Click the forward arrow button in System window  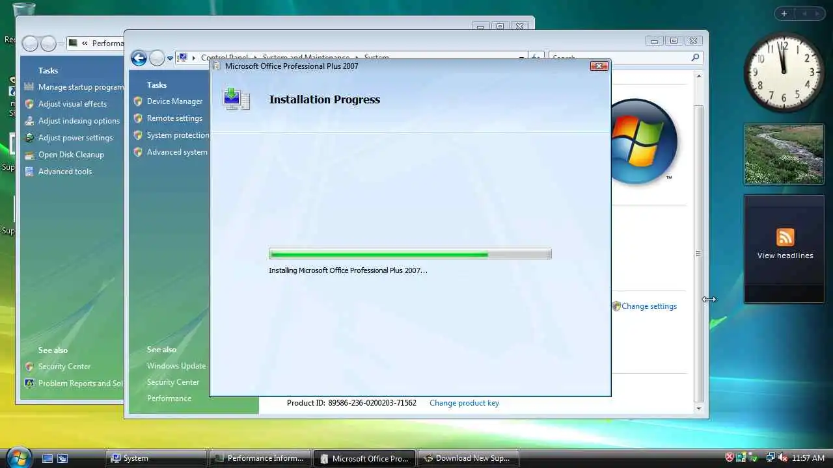coord(157,58)
